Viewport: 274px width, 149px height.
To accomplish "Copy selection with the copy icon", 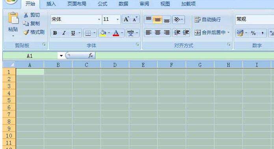I will [x=26, y=24].
